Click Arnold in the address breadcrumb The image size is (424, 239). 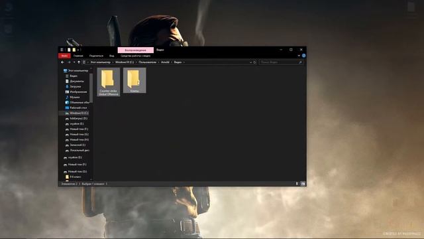165,62
